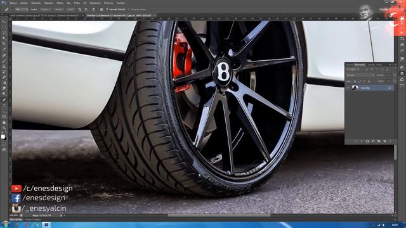Select the Zoom tool

[x=4, y=128]
